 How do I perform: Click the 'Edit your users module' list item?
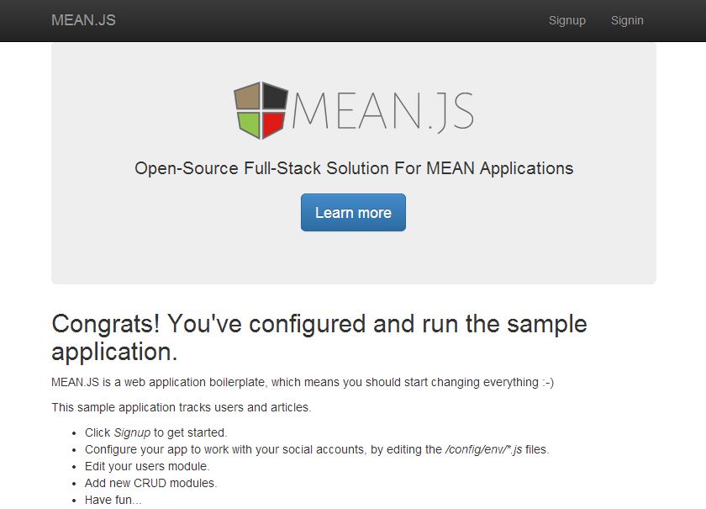(147, 466)
